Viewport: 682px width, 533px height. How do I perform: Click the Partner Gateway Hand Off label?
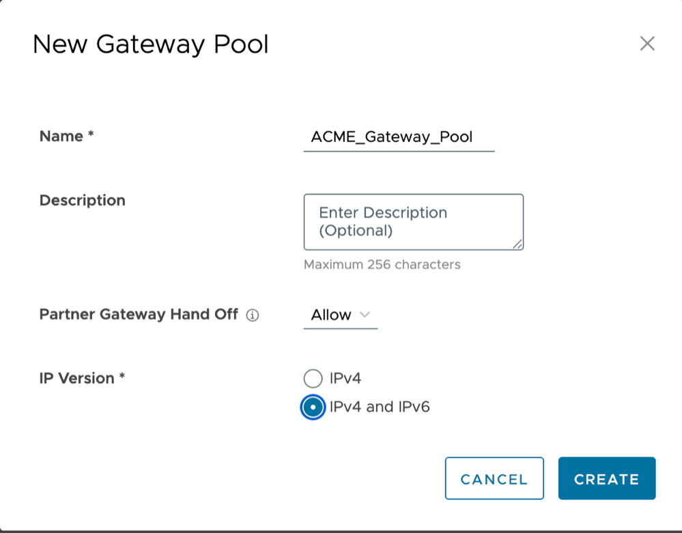click(139, 315)
